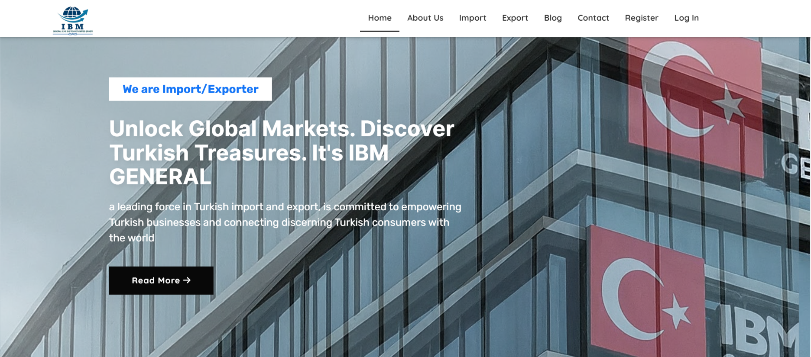Click the "We are Import/Exporter" badge
The height and width of the screenshot is (357, 811).
[x=190, y=89]
